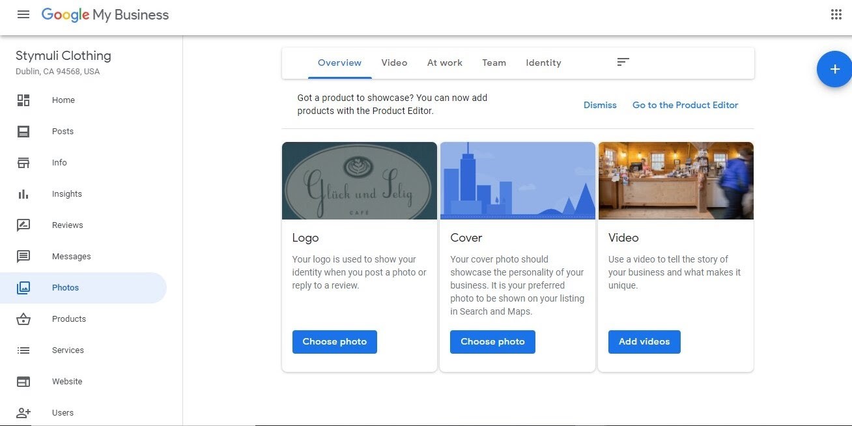This screenshot has height=426, width=852.
Task: Open the Messages icon
Action: [23, 256]
